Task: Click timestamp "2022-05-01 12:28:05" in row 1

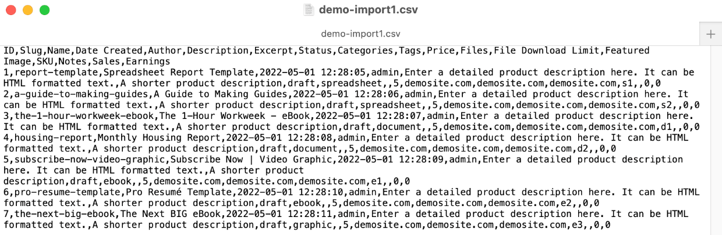Action: (x=313, y=73)
